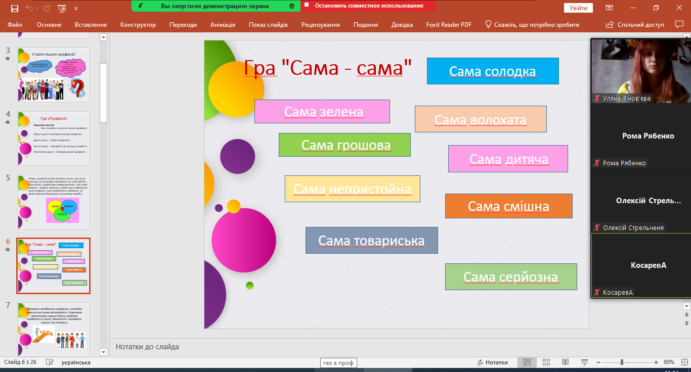Click the Увійти sign-in button

pos(578,8)
